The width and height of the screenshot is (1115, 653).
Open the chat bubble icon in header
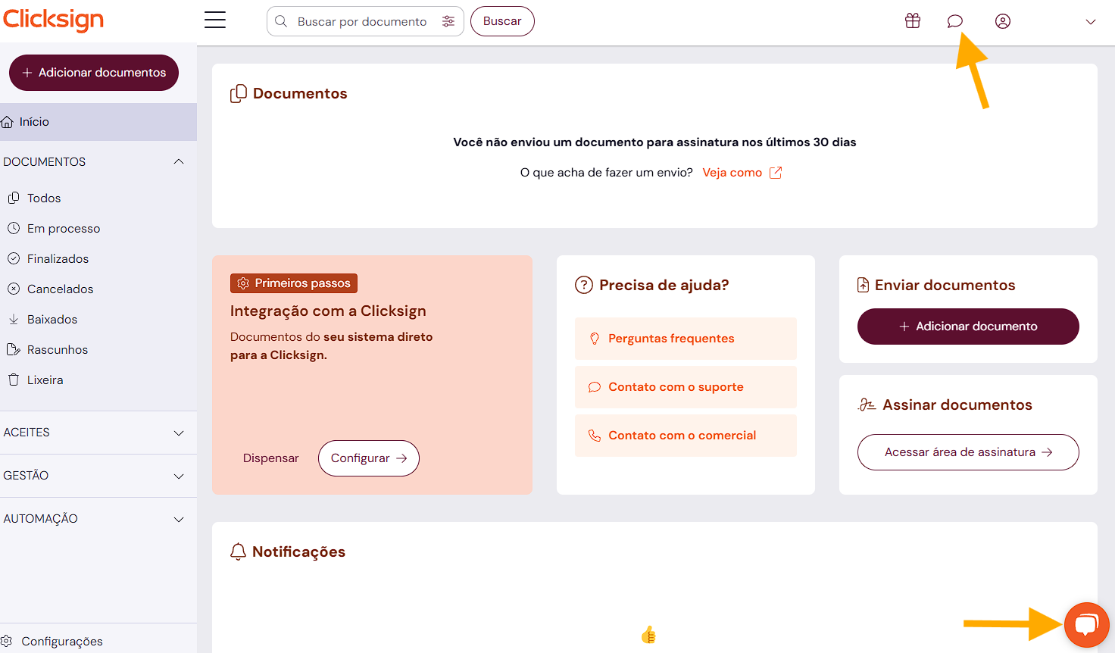coord(955,21)
